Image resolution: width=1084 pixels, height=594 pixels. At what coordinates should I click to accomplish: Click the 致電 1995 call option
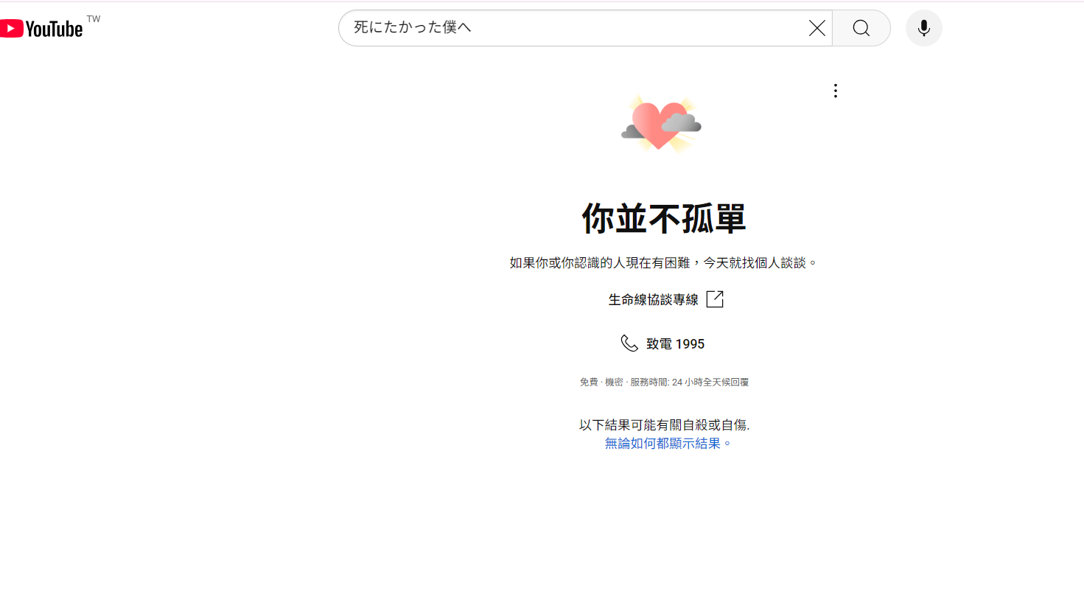click(675, 344)
